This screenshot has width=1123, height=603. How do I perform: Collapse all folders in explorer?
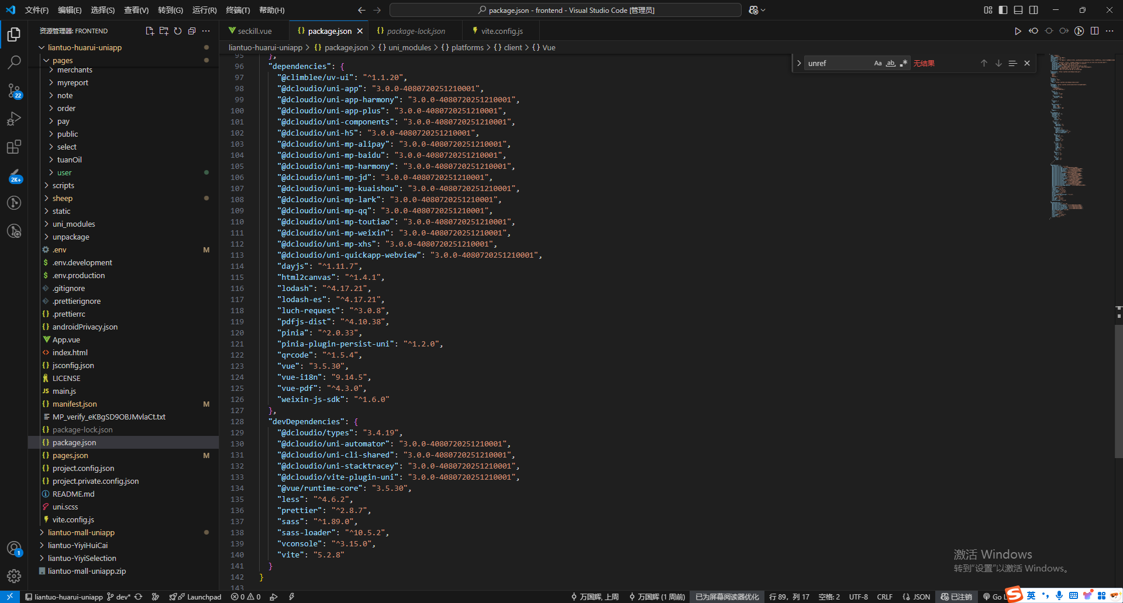pos(192,31)
